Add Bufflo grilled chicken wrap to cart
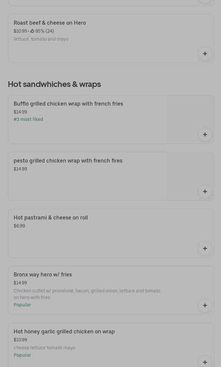The height and width of the screenshot is (367, 221). point(205,135)
